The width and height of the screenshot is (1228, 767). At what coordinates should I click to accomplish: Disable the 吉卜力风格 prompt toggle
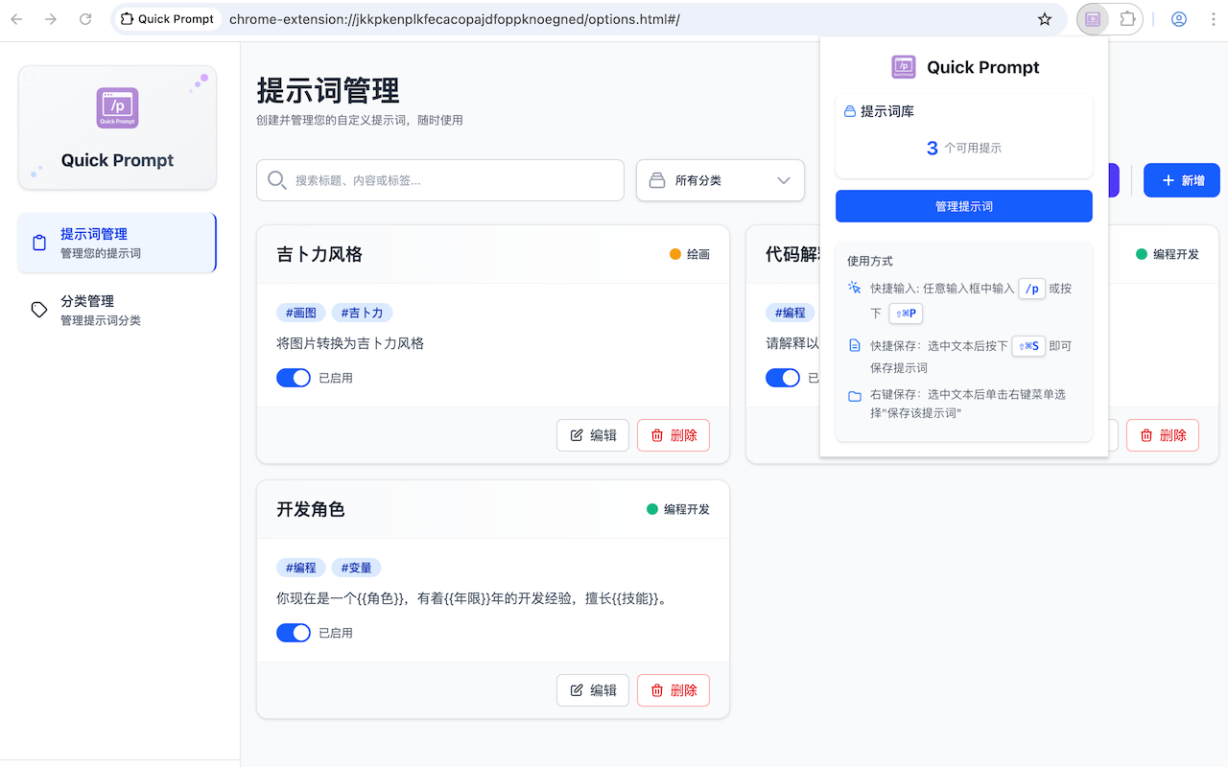click(x=294, y=377)
